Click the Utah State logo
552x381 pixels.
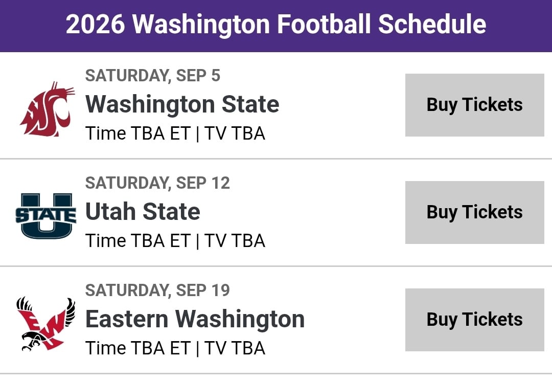point(46,216)
